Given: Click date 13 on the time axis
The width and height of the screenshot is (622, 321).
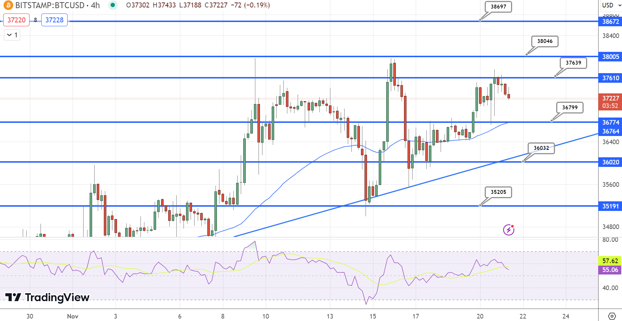Looking at the screenshot, I should tap(330, 316).
